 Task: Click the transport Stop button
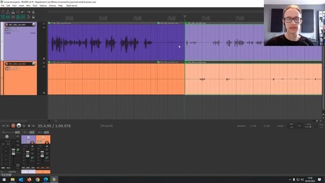point(29,126)
